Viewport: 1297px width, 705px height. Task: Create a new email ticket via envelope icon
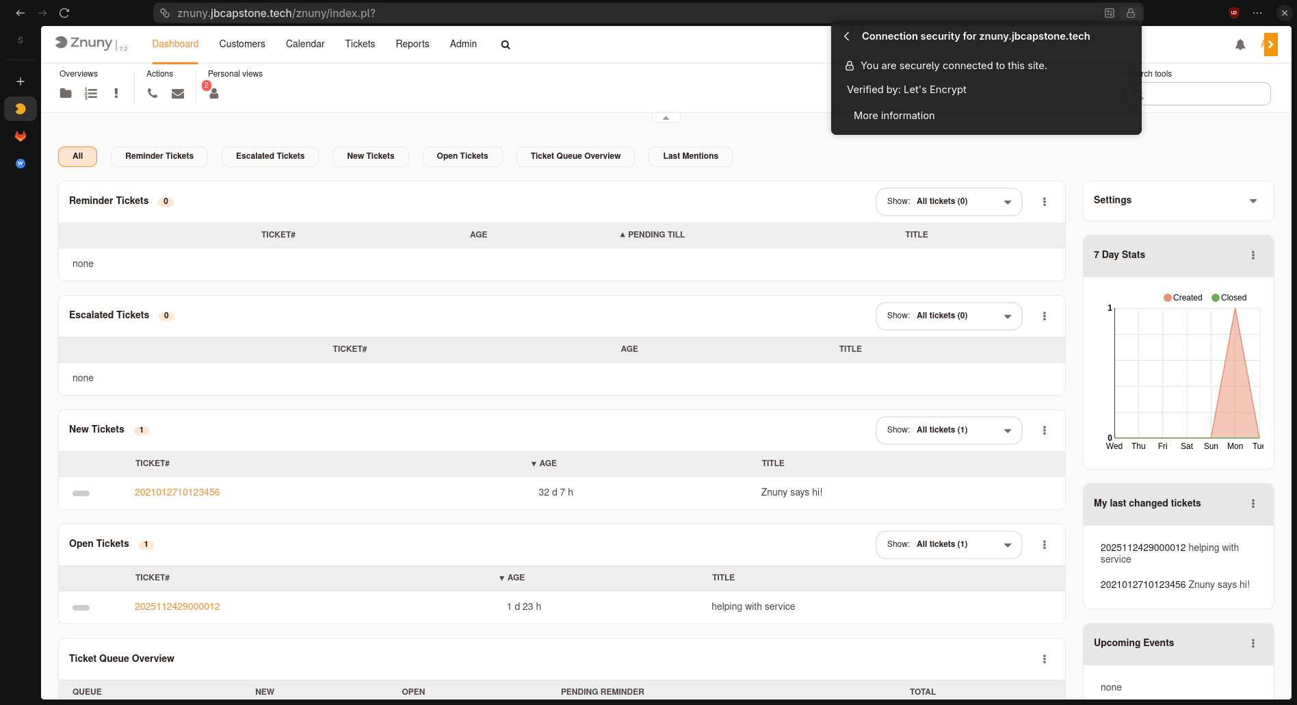(178, 93)
